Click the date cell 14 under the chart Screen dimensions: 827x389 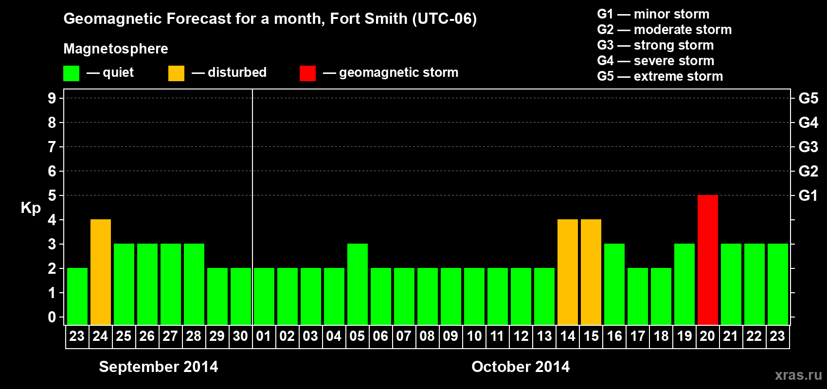click(x=568, y=336)
